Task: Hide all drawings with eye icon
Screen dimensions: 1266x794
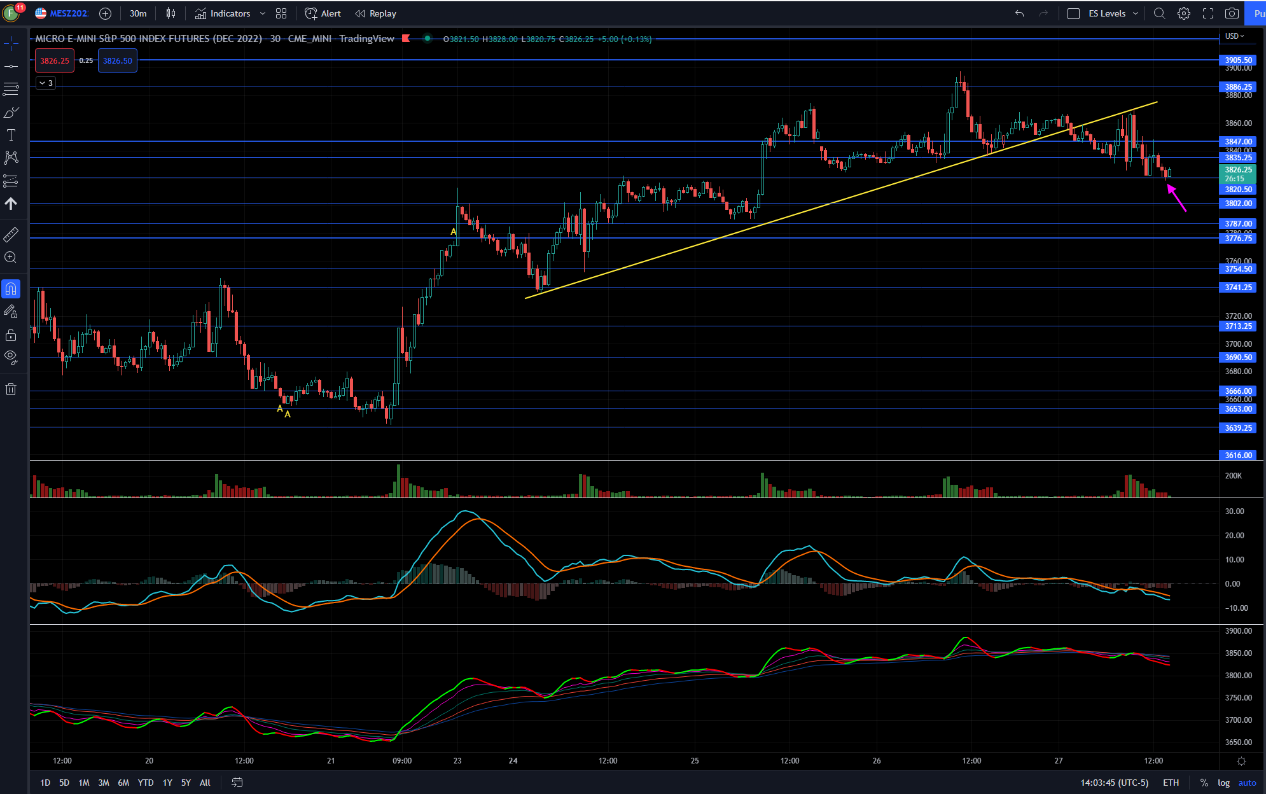Action: coord(11,356)
